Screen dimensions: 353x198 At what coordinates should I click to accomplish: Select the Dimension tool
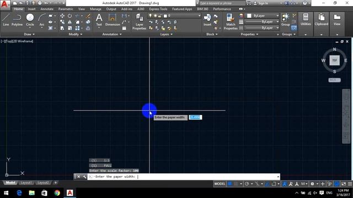(x=113, y=20)
